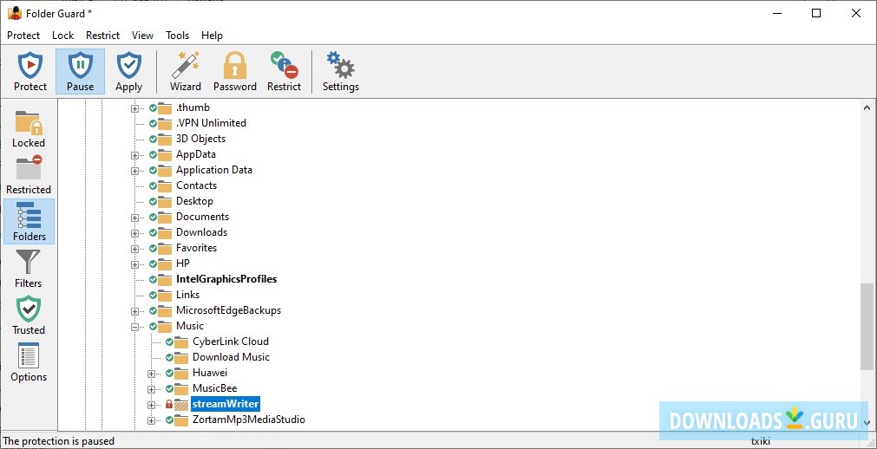Open the Protect menu
The height and width of the screenshot is (449, 877).
click(x=23, y=36)
